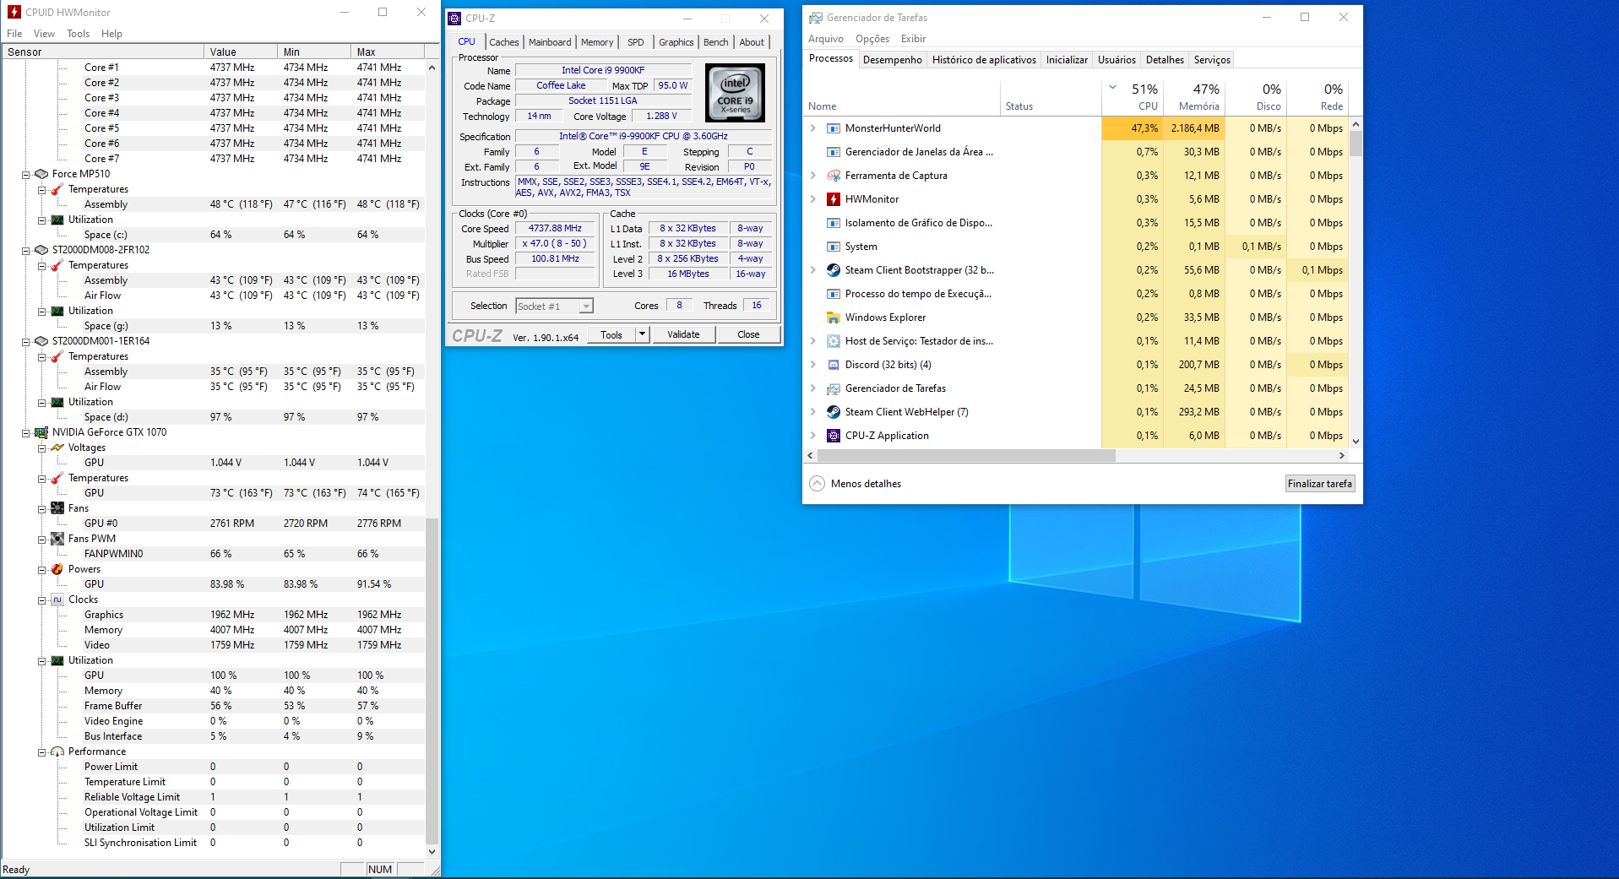Click the Steam Client Bootstrapper icon
1619x879 pixels.
[x=833, y=270]
